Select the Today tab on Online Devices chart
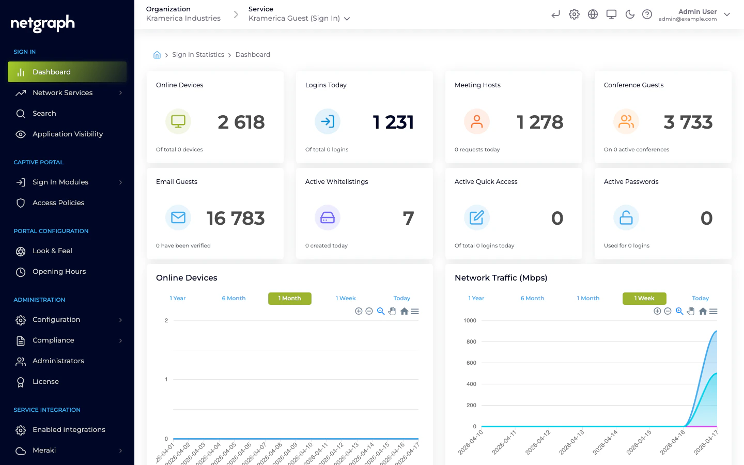This screenshot has height=465, width=744. [401, 298]
